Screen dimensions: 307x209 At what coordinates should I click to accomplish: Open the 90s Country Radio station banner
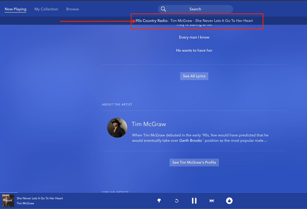pyautogui.click(x=197, y=21)
